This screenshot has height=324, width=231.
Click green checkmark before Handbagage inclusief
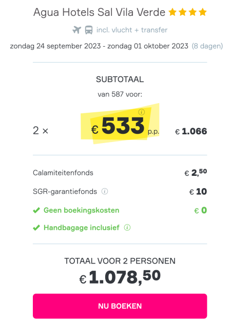[x=36, y=228]
